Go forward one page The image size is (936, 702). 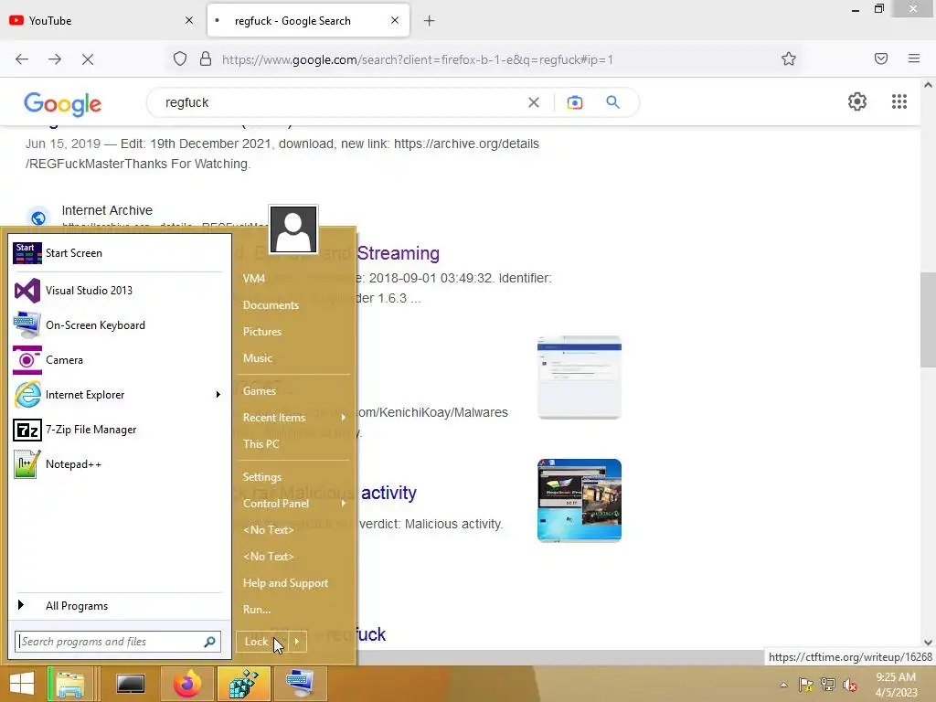tap(55, 59)
